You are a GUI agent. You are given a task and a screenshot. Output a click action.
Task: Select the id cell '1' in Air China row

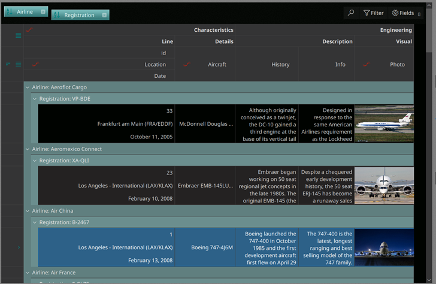(107, 234)
